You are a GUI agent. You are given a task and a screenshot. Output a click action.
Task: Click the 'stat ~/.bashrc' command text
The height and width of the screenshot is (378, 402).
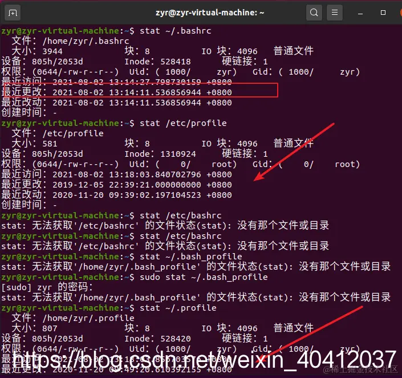pyautogui.click(x=176, y=31)
